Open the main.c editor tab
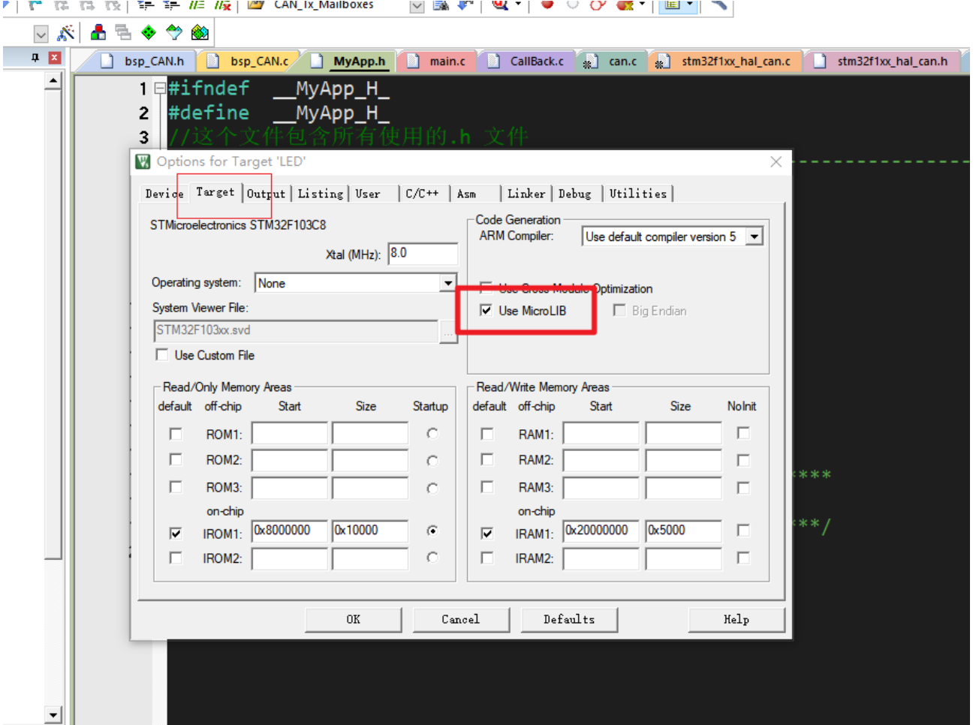This screenshot has width=976, height=725. pyautogui.click(x=438, y=62)
